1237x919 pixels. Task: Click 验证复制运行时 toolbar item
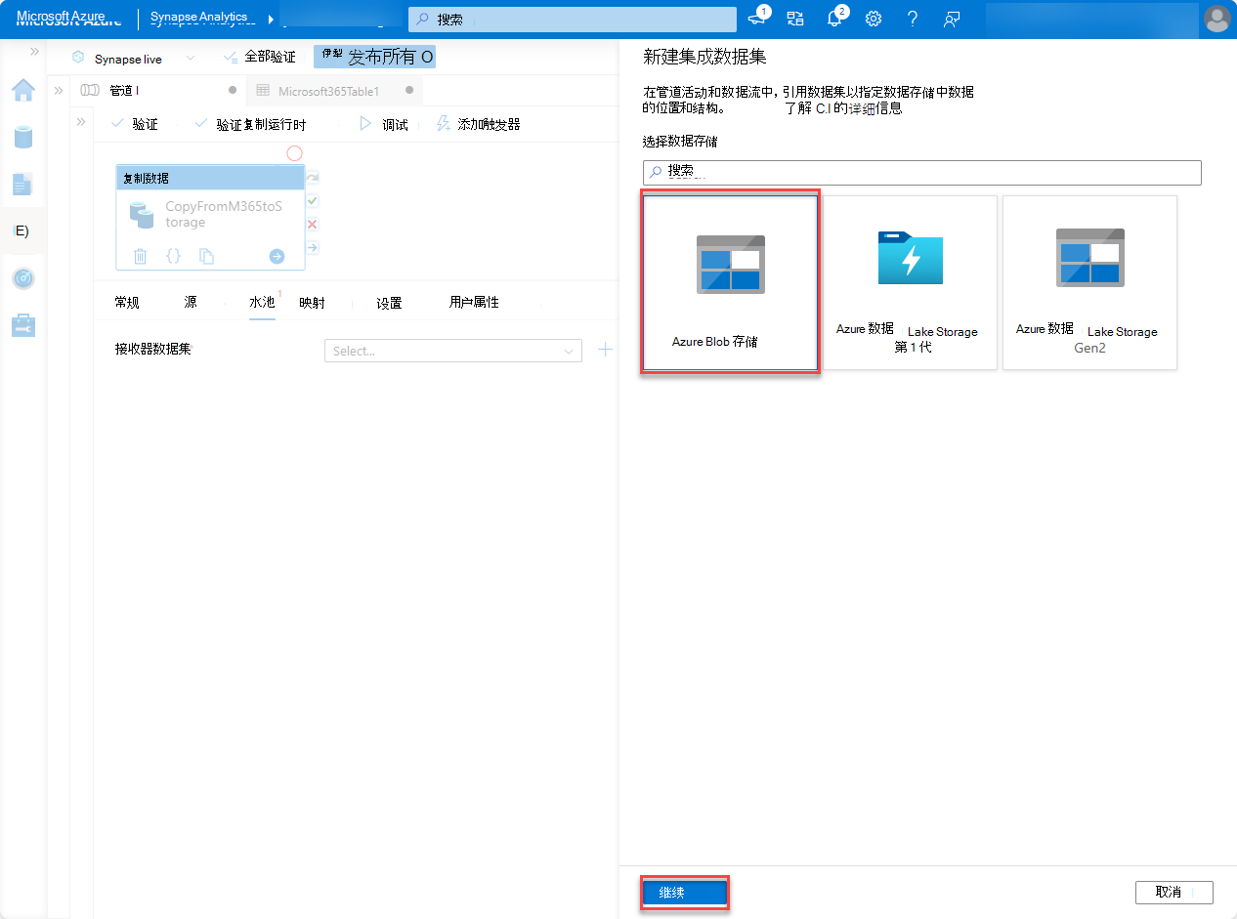tap(250, 124)
